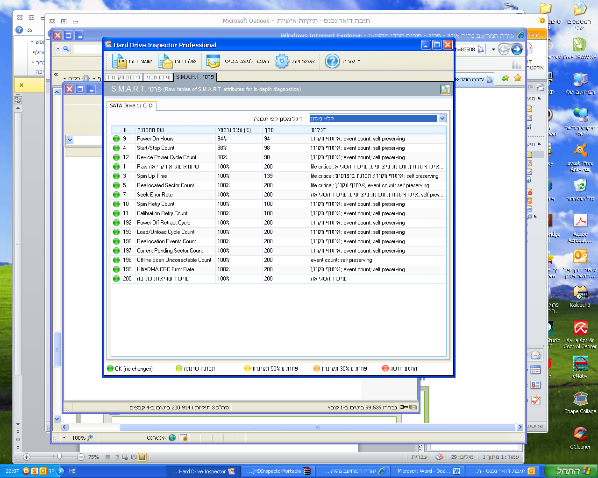
Task: Click the IE horizontal scrollbar left arrow
Action: tap(65, 427)
